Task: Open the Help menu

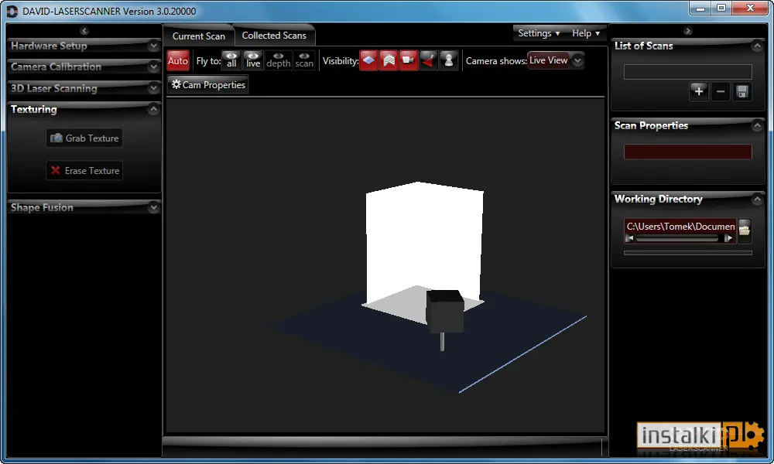Action: tap(586, 33)
